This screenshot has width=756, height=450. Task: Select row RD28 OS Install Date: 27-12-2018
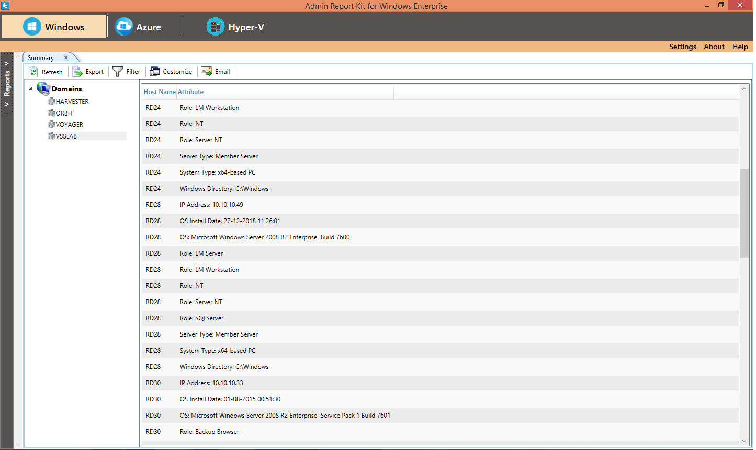(x=441, y=221)
